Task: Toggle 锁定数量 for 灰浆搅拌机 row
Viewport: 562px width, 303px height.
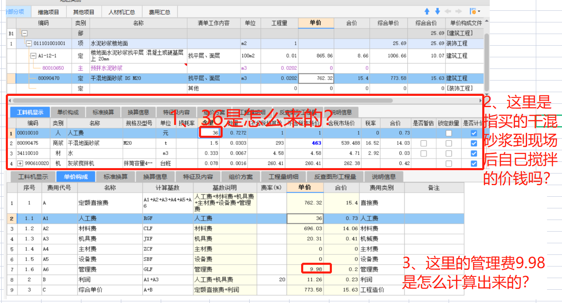Action: 449,164
